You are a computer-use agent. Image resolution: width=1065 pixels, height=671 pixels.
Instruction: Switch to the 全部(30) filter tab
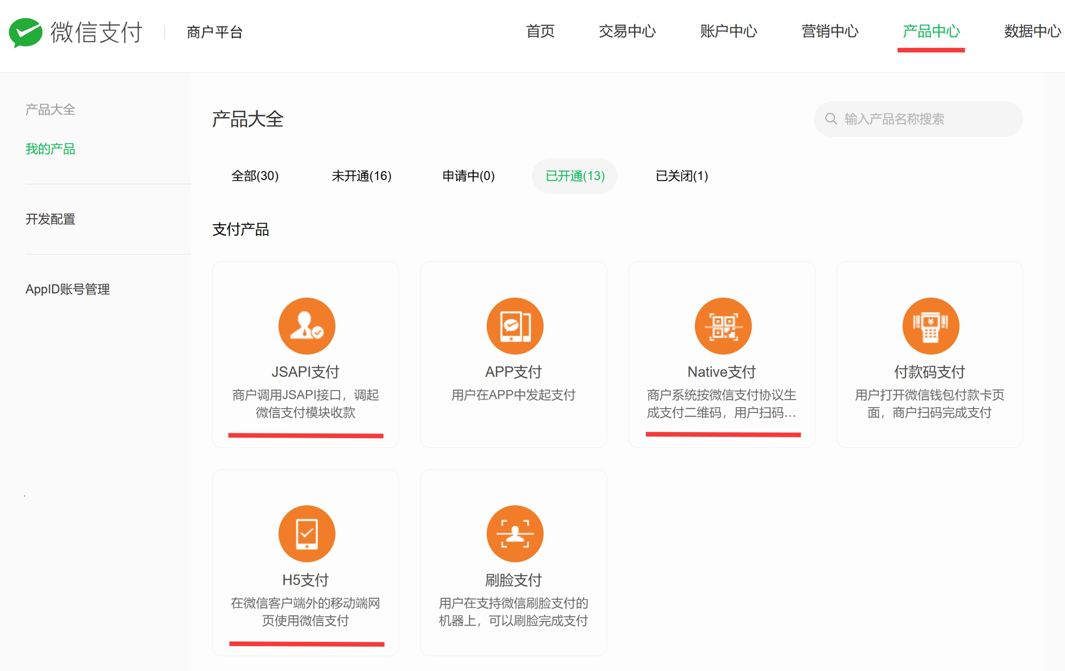pyautogui.click(x=255, y=176)
